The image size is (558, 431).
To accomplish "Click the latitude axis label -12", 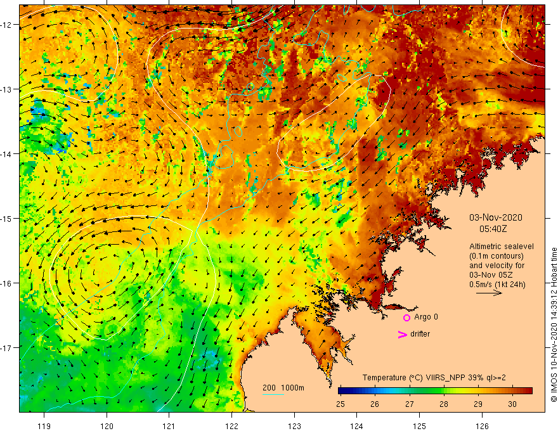I will (x=6, y=25).
